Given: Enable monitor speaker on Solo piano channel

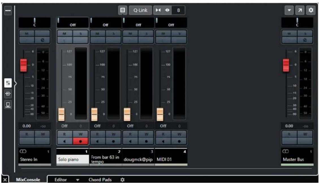Looking at the screenshot, I should coord(65,141).
